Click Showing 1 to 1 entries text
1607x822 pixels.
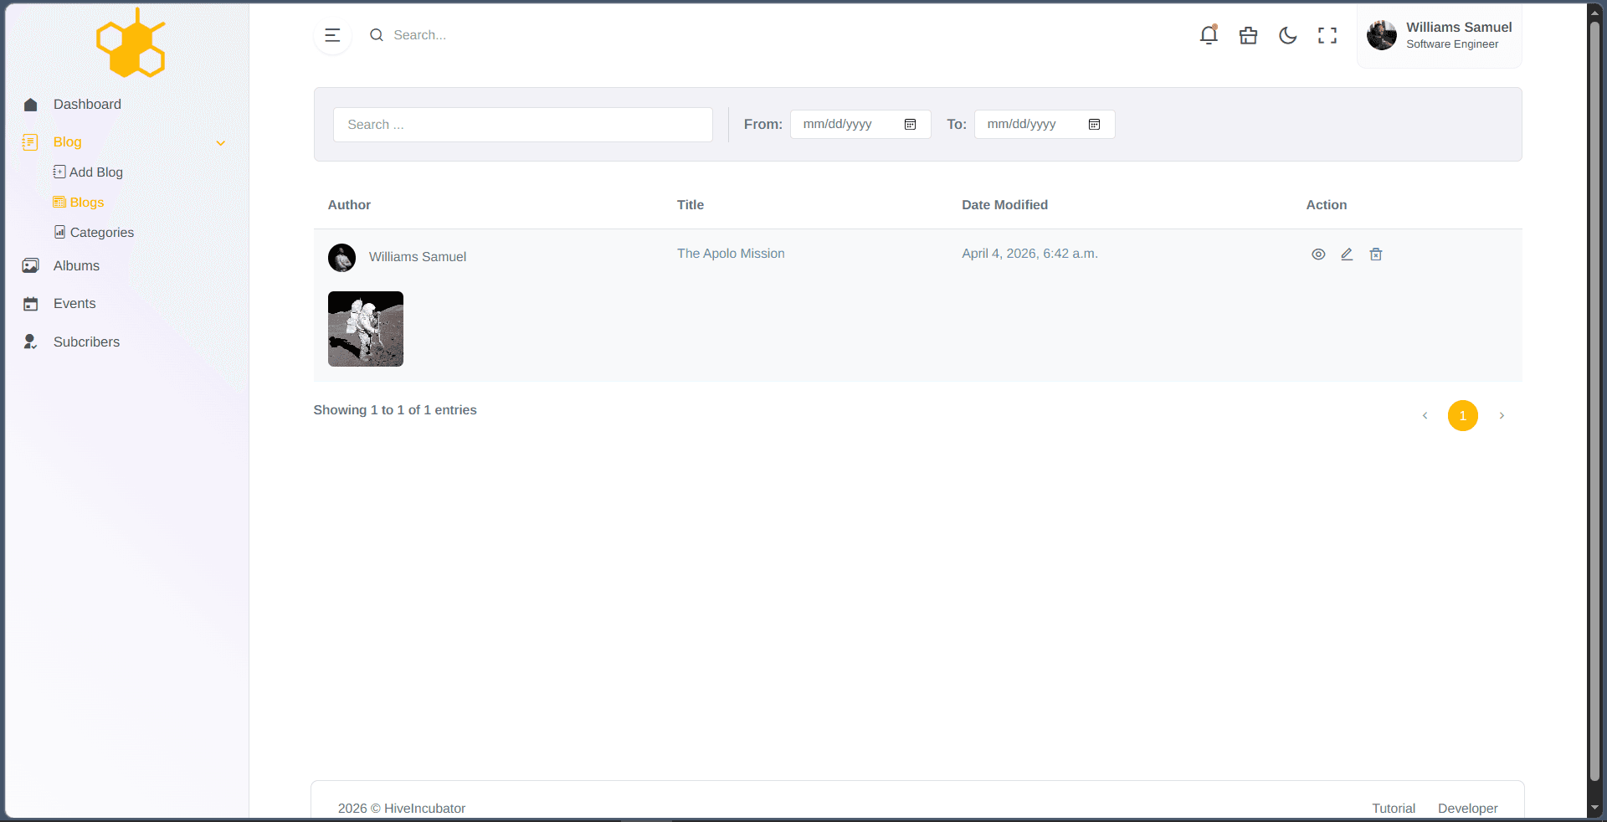click(395, 410)
